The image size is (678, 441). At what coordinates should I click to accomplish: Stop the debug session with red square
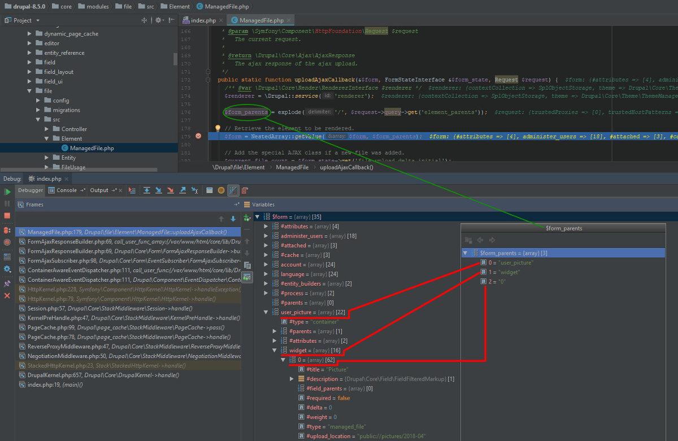pos(7,216)
